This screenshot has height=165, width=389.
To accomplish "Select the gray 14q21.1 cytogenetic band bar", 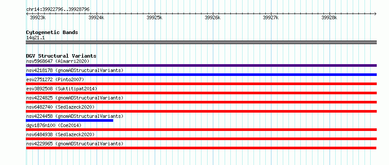I will pos(201,42).
